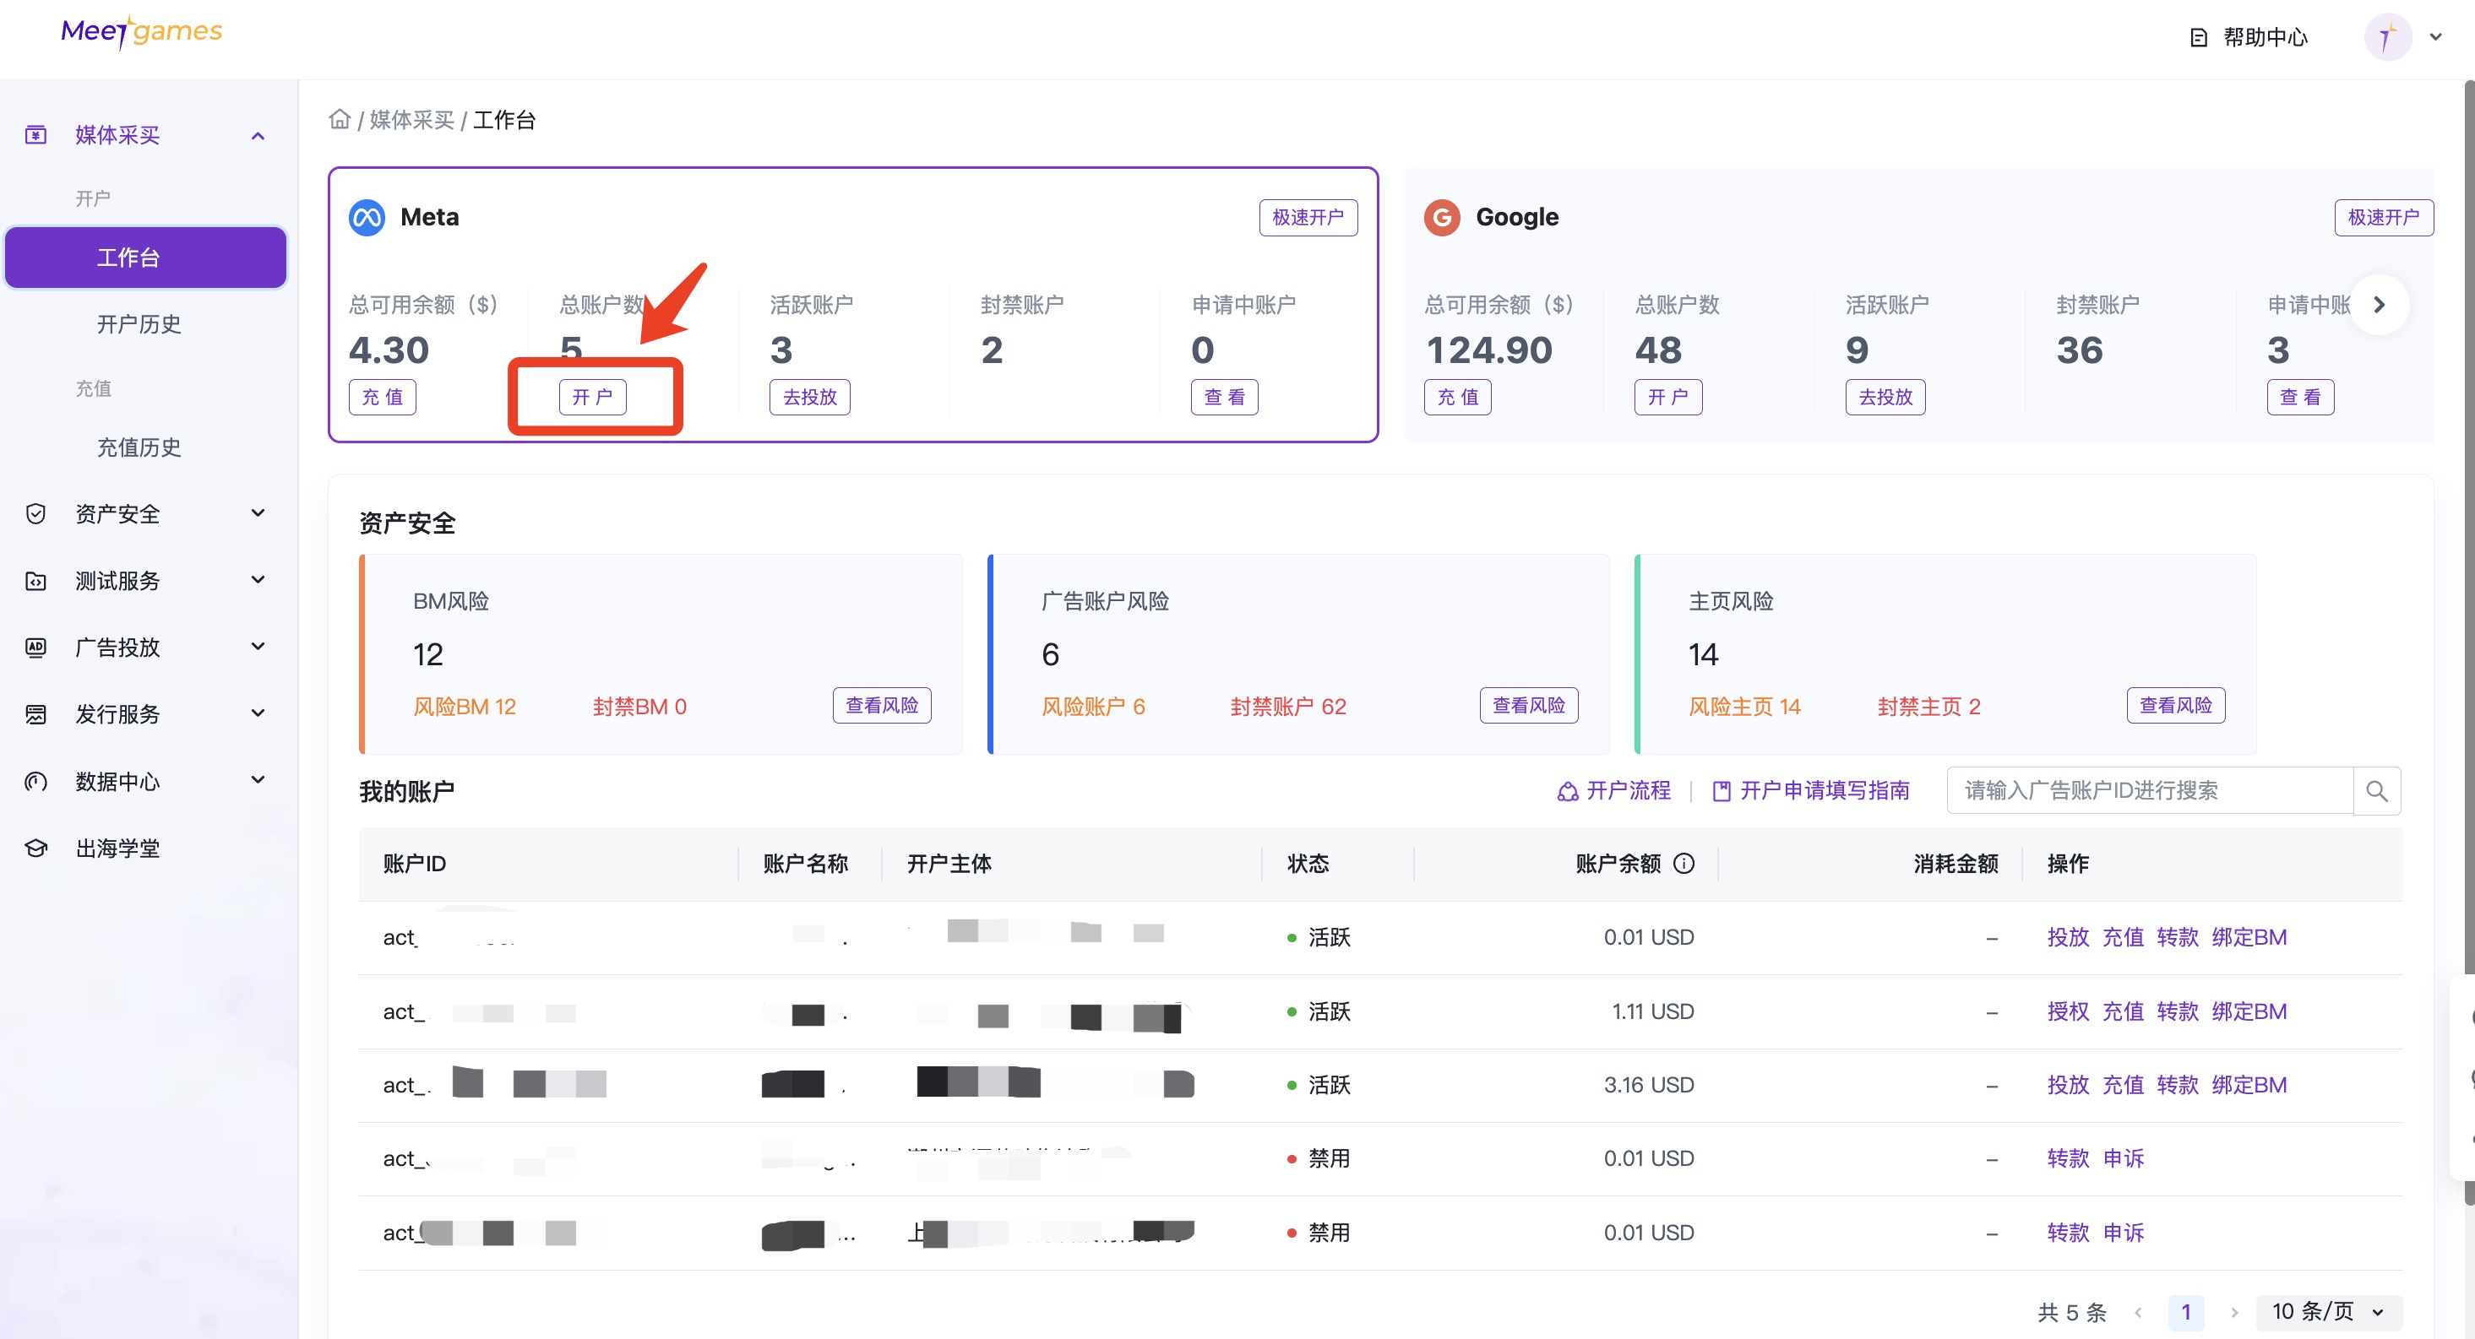Collapse the 媒体采买 menu chevron
Screen dimensions: 2475x1339
click(258, 135)
